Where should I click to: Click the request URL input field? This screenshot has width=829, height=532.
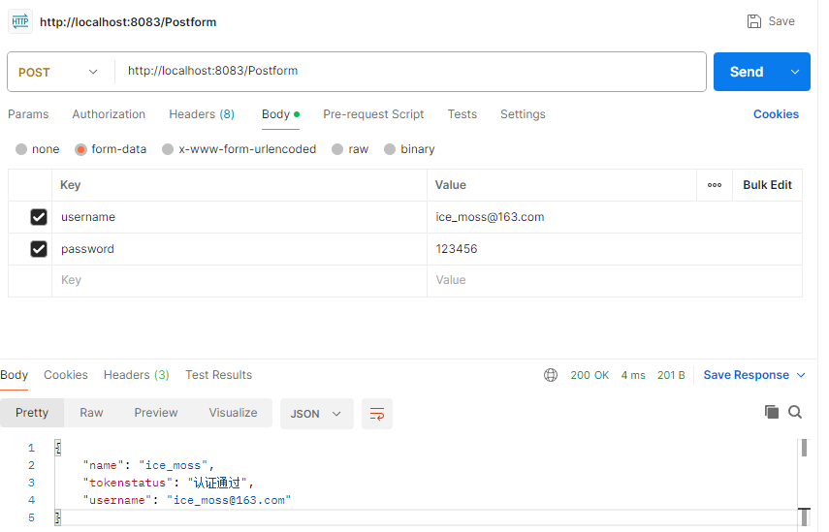407,72
